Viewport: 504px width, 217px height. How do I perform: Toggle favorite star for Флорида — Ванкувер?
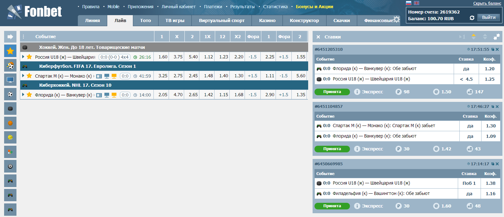(x=29, y=95)
